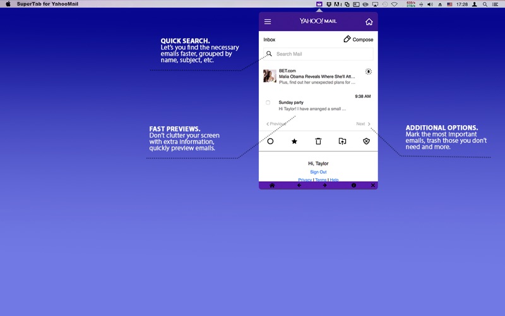Screen dimensions: 505x316
Task: Go to Next page of messages
Action: pos(364,124)
